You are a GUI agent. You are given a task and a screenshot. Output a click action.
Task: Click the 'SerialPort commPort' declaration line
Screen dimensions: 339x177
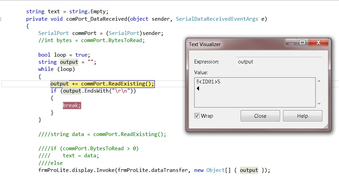[101, 33]
